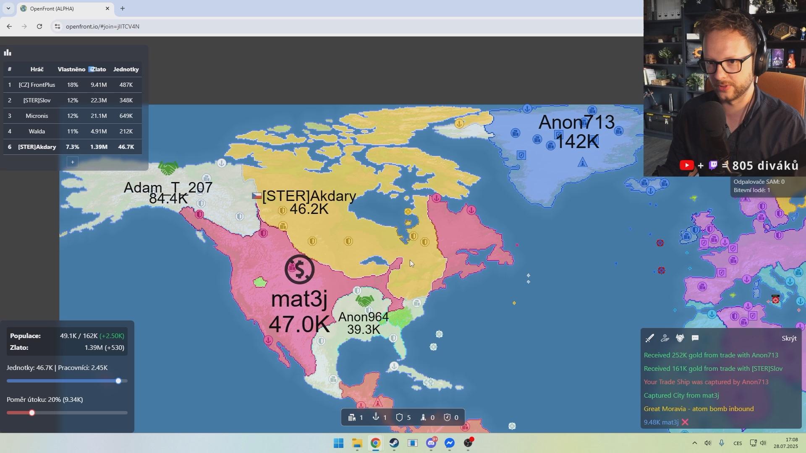806x453 pixels.
Task: Select [STER]Slov leaderboard row
Action: [73, 100]
